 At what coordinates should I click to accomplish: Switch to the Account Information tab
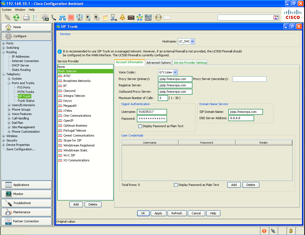coord(129,62)
